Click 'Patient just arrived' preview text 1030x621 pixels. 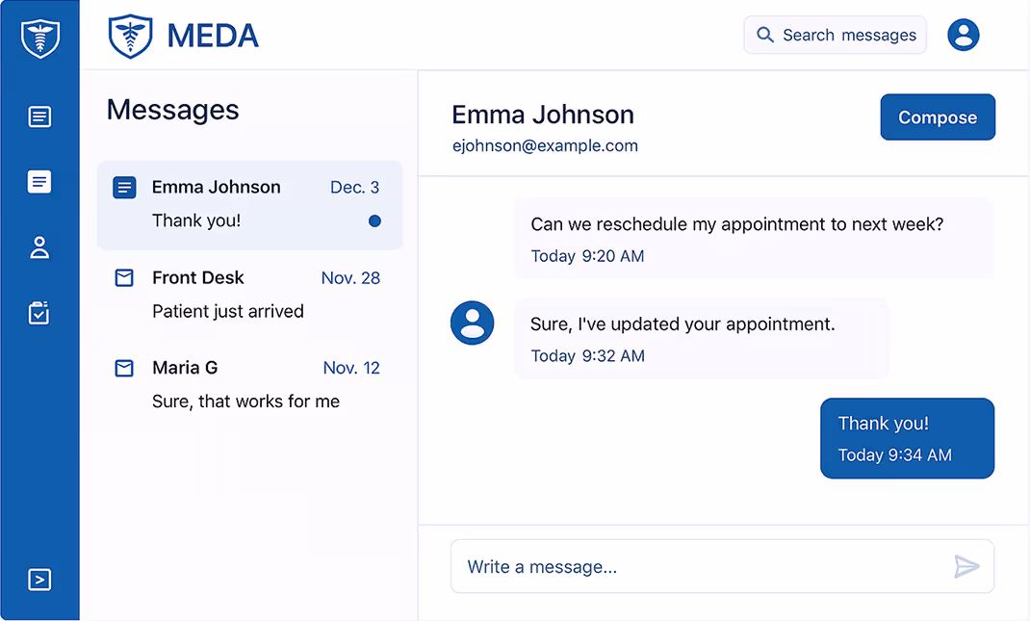click(228, 311)
